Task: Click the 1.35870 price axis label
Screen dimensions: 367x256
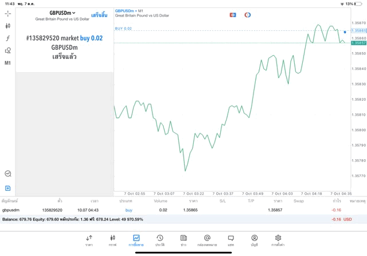Action: (x=358, y=23)
